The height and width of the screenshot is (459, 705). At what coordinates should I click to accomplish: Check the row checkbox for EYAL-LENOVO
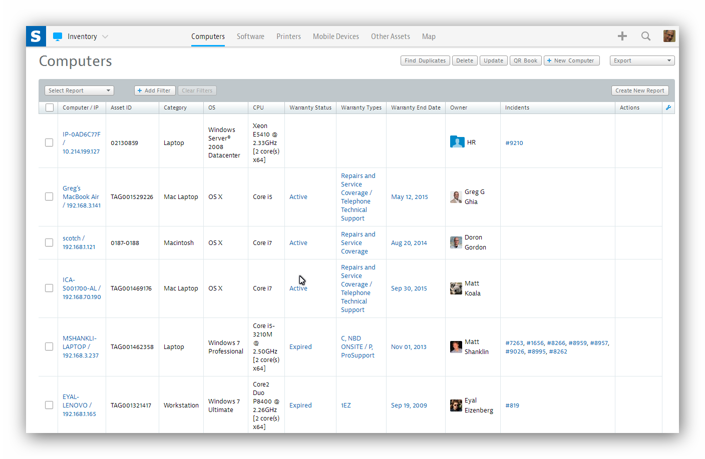pos(49,405)
